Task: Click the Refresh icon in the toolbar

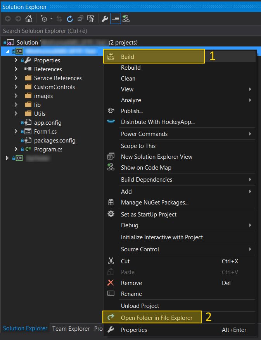Action: pos(70,19)
